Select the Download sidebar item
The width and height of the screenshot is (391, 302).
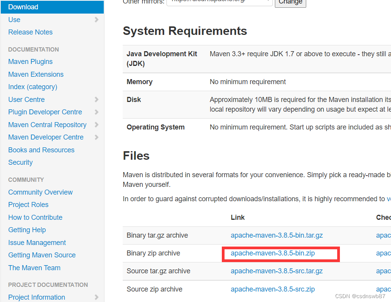52,7
